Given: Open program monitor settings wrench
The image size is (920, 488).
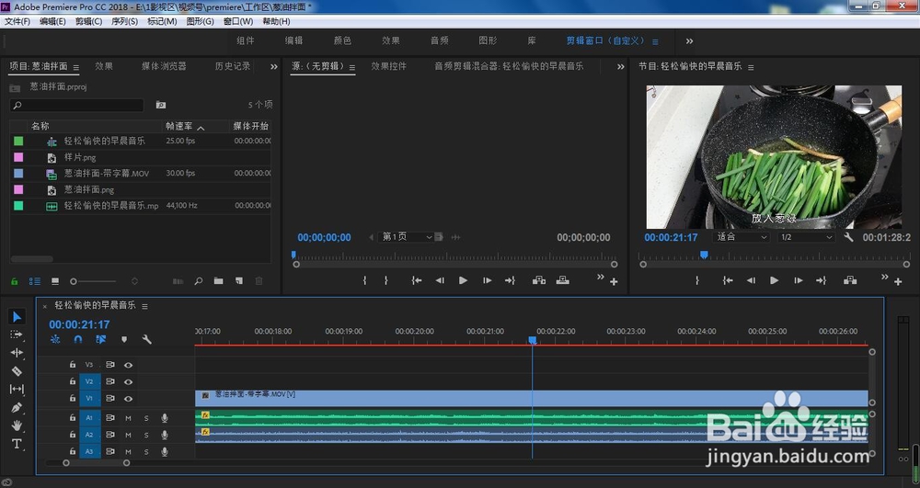Looking at the screenshot, I should pos(848,237).
